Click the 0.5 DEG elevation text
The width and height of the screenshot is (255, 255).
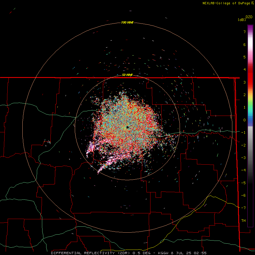click(141, 253)
